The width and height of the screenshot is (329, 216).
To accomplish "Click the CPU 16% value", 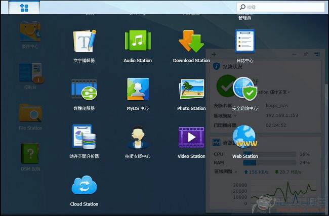I will [304, 154].
